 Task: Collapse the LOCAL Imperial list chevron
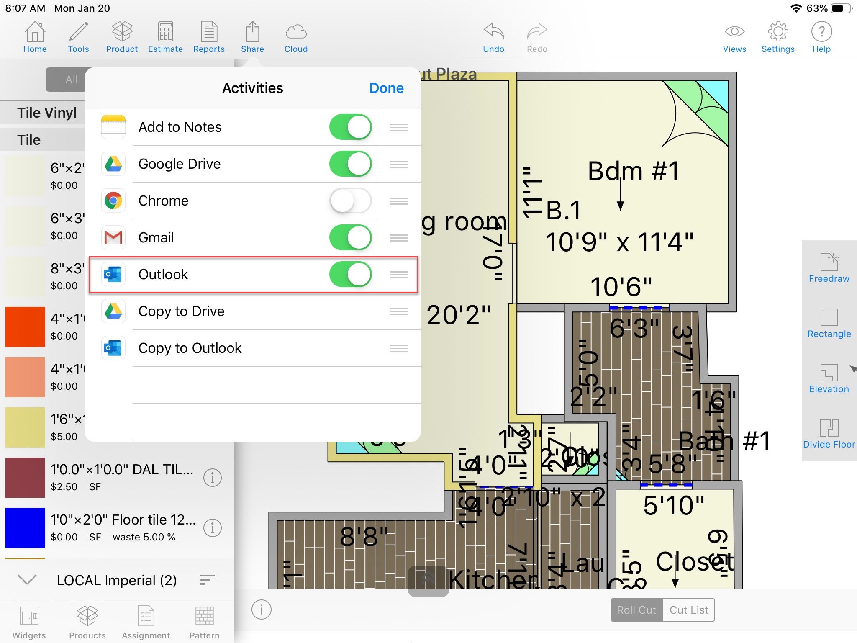[x=28, y=580]
